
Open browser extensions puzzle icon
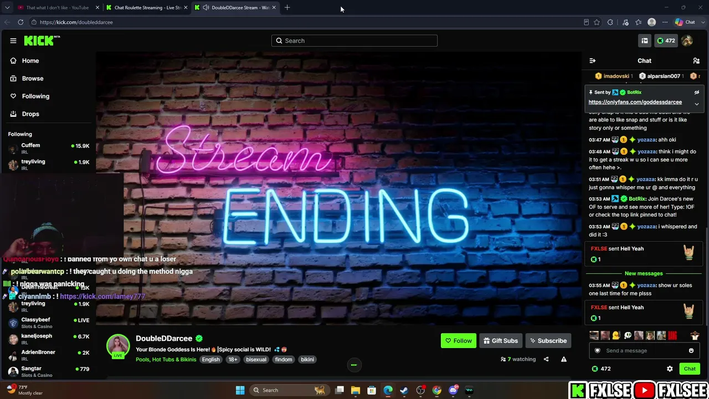pos(610,22)
